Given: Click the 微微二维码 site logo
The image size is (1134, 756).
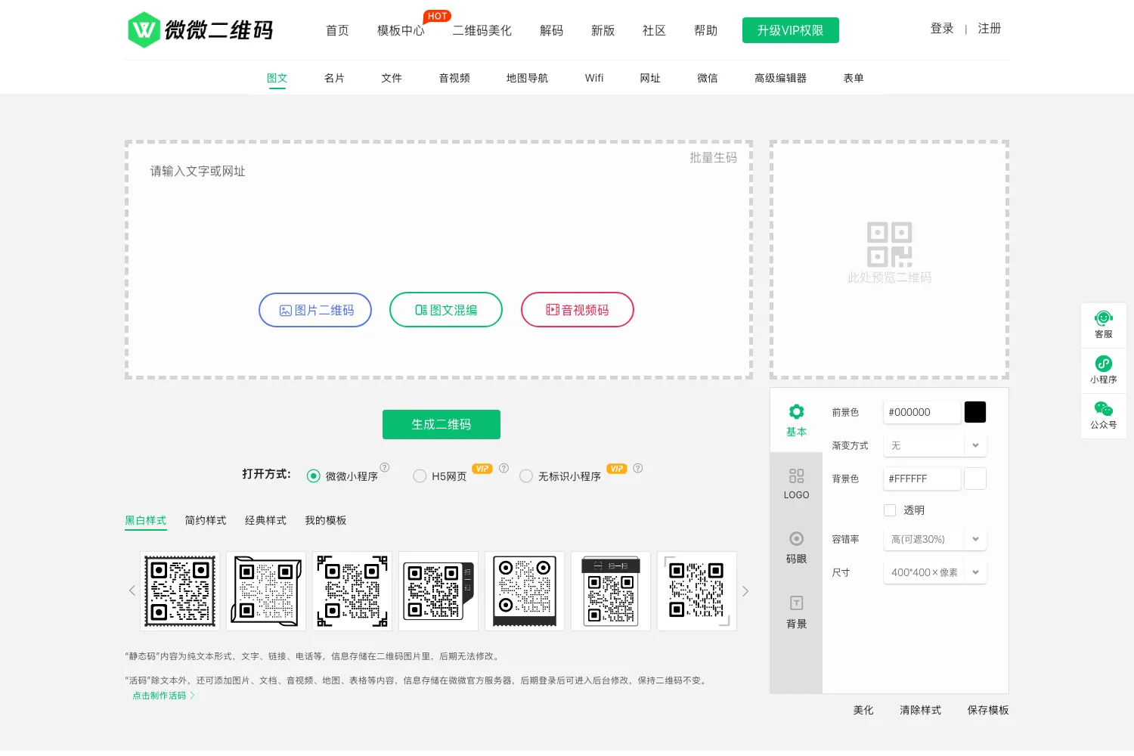Looking at the screenshot, I should (200, 30).
